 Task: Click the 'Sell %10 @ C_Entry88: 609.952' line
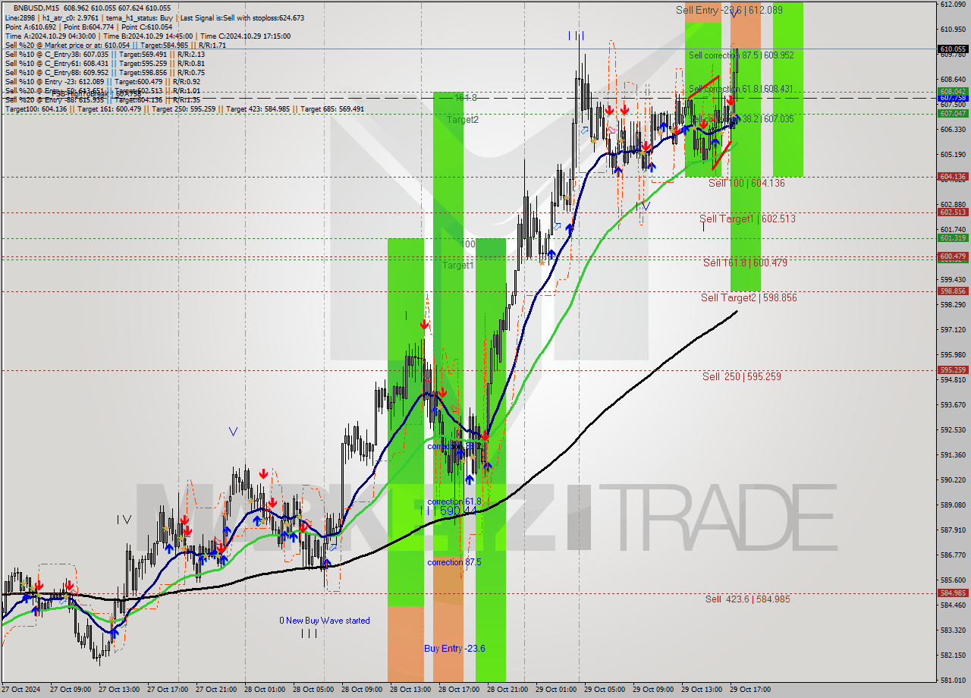point(105,72)
